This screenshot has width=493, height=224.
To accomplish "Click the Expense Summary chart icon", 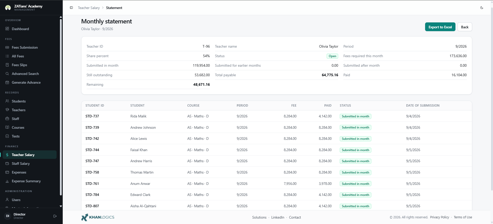I will pyautogui.click(x=7, y=181).
